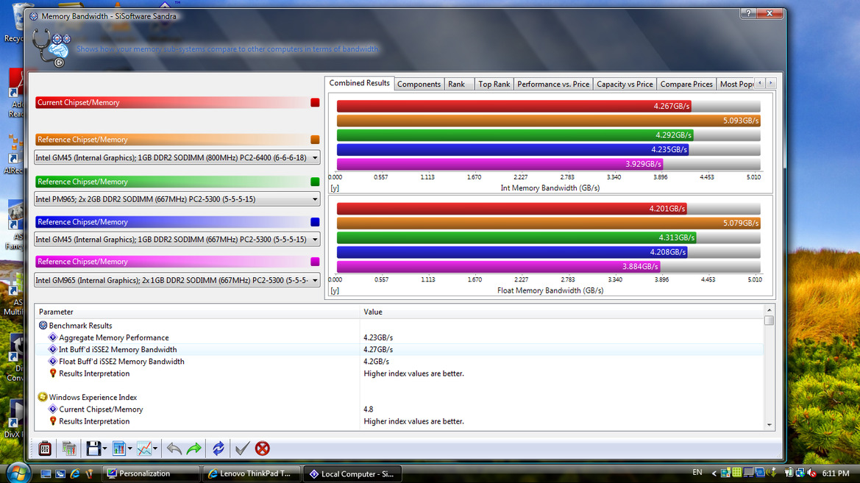Click the Show Desktop quick launch icon

tap(46, 473)
